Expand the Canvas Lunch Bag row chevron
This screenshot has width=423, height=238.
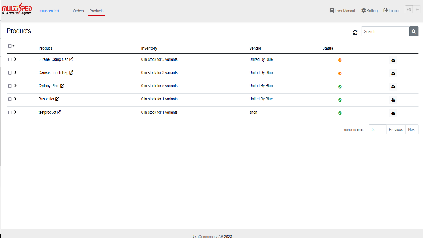coord(15,72)
